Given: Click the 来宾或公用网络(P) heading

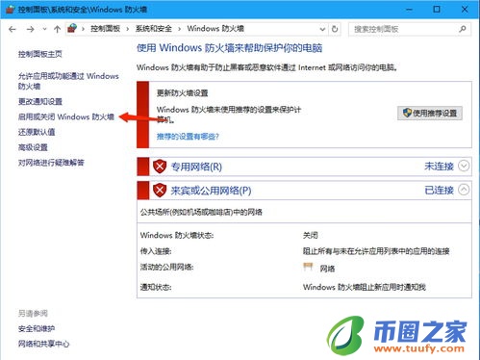Looking at the screenshot, I should [211, 191].
